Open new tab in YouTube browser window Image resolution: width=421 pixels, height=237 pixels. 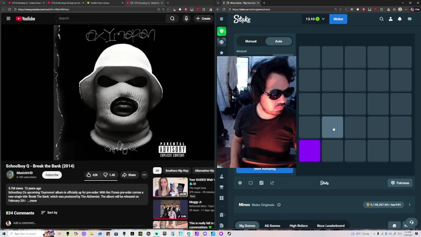[x=168, y=3]
